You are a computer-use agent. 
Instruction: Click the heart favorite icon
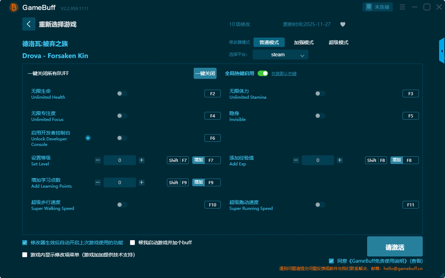point(342,24)
